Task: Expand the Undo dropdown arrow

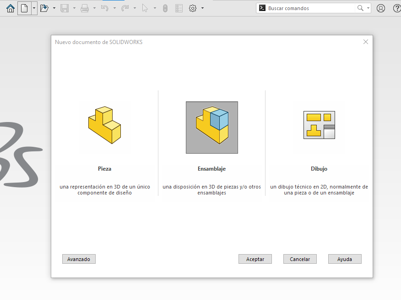Action: [x=114, y=8]
